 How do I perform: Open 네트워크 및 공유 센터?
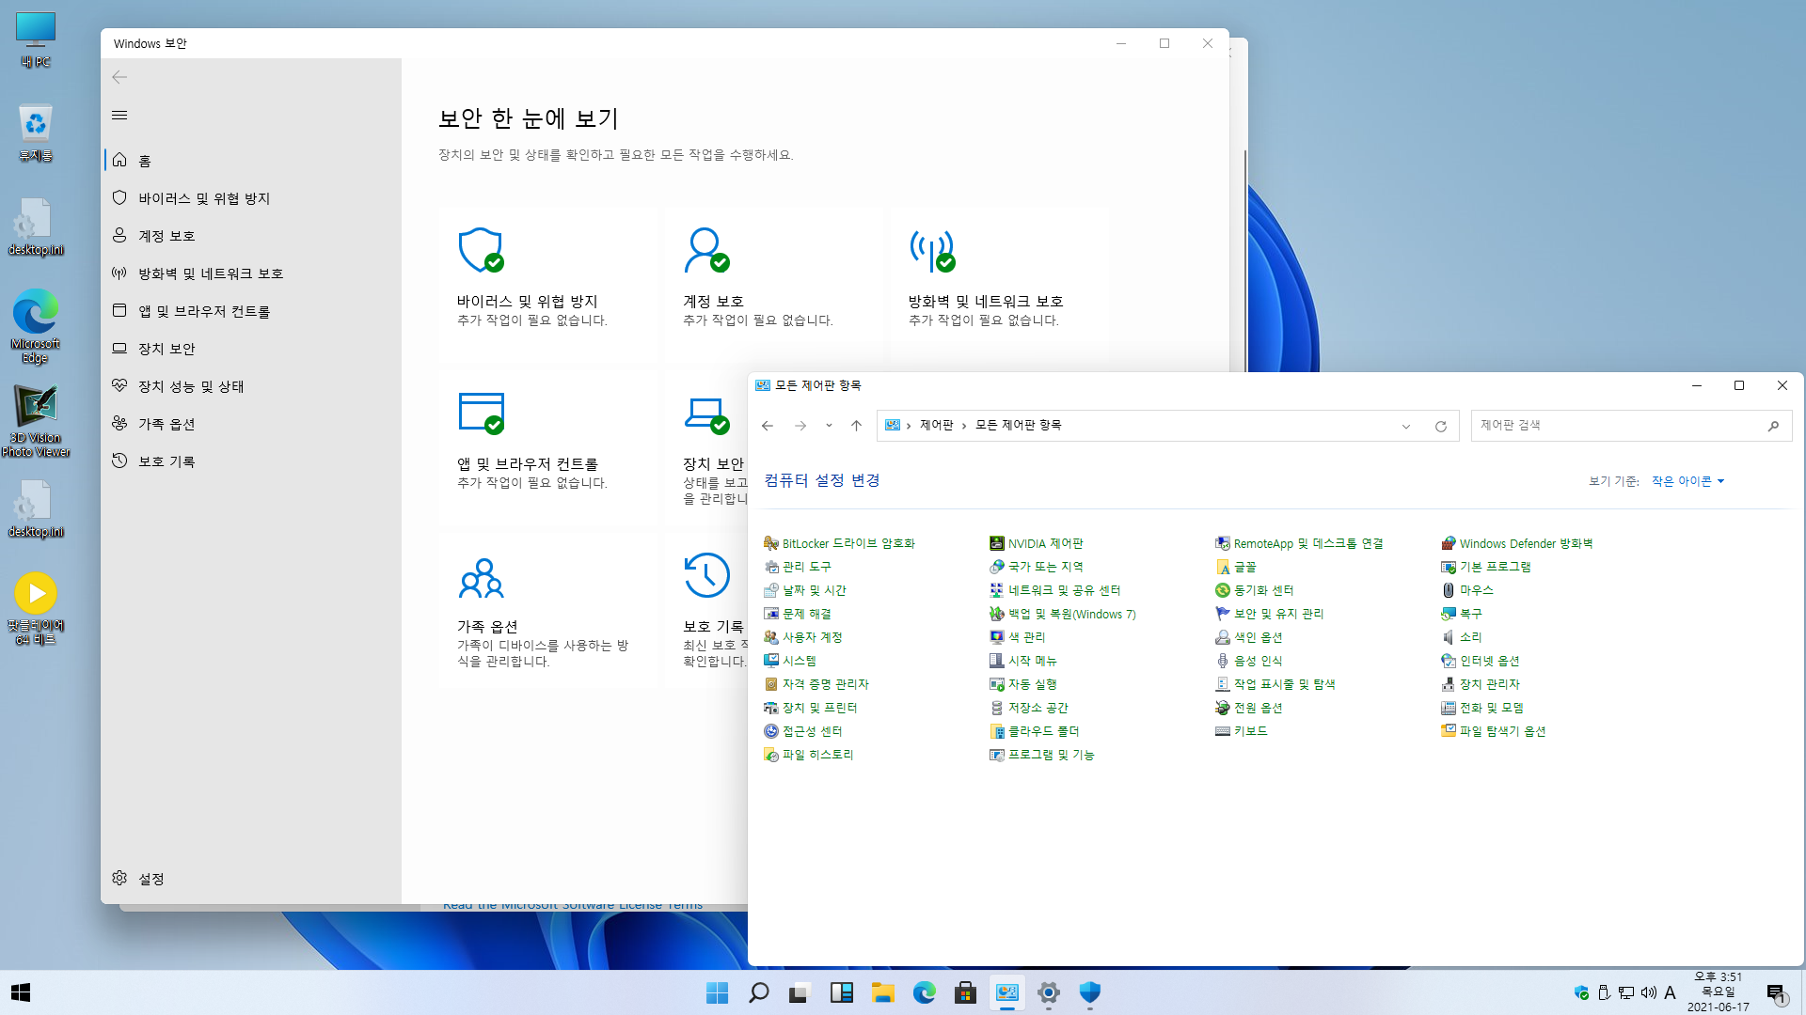click(1055, 590)
